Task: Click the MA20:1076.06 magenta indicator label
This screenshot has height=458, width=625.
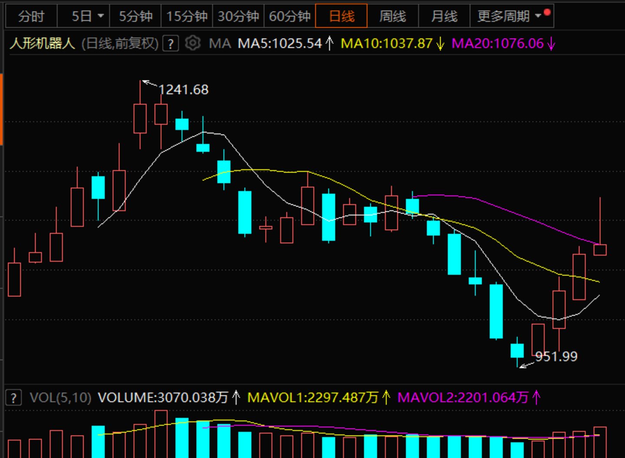Action: (498, 43)
